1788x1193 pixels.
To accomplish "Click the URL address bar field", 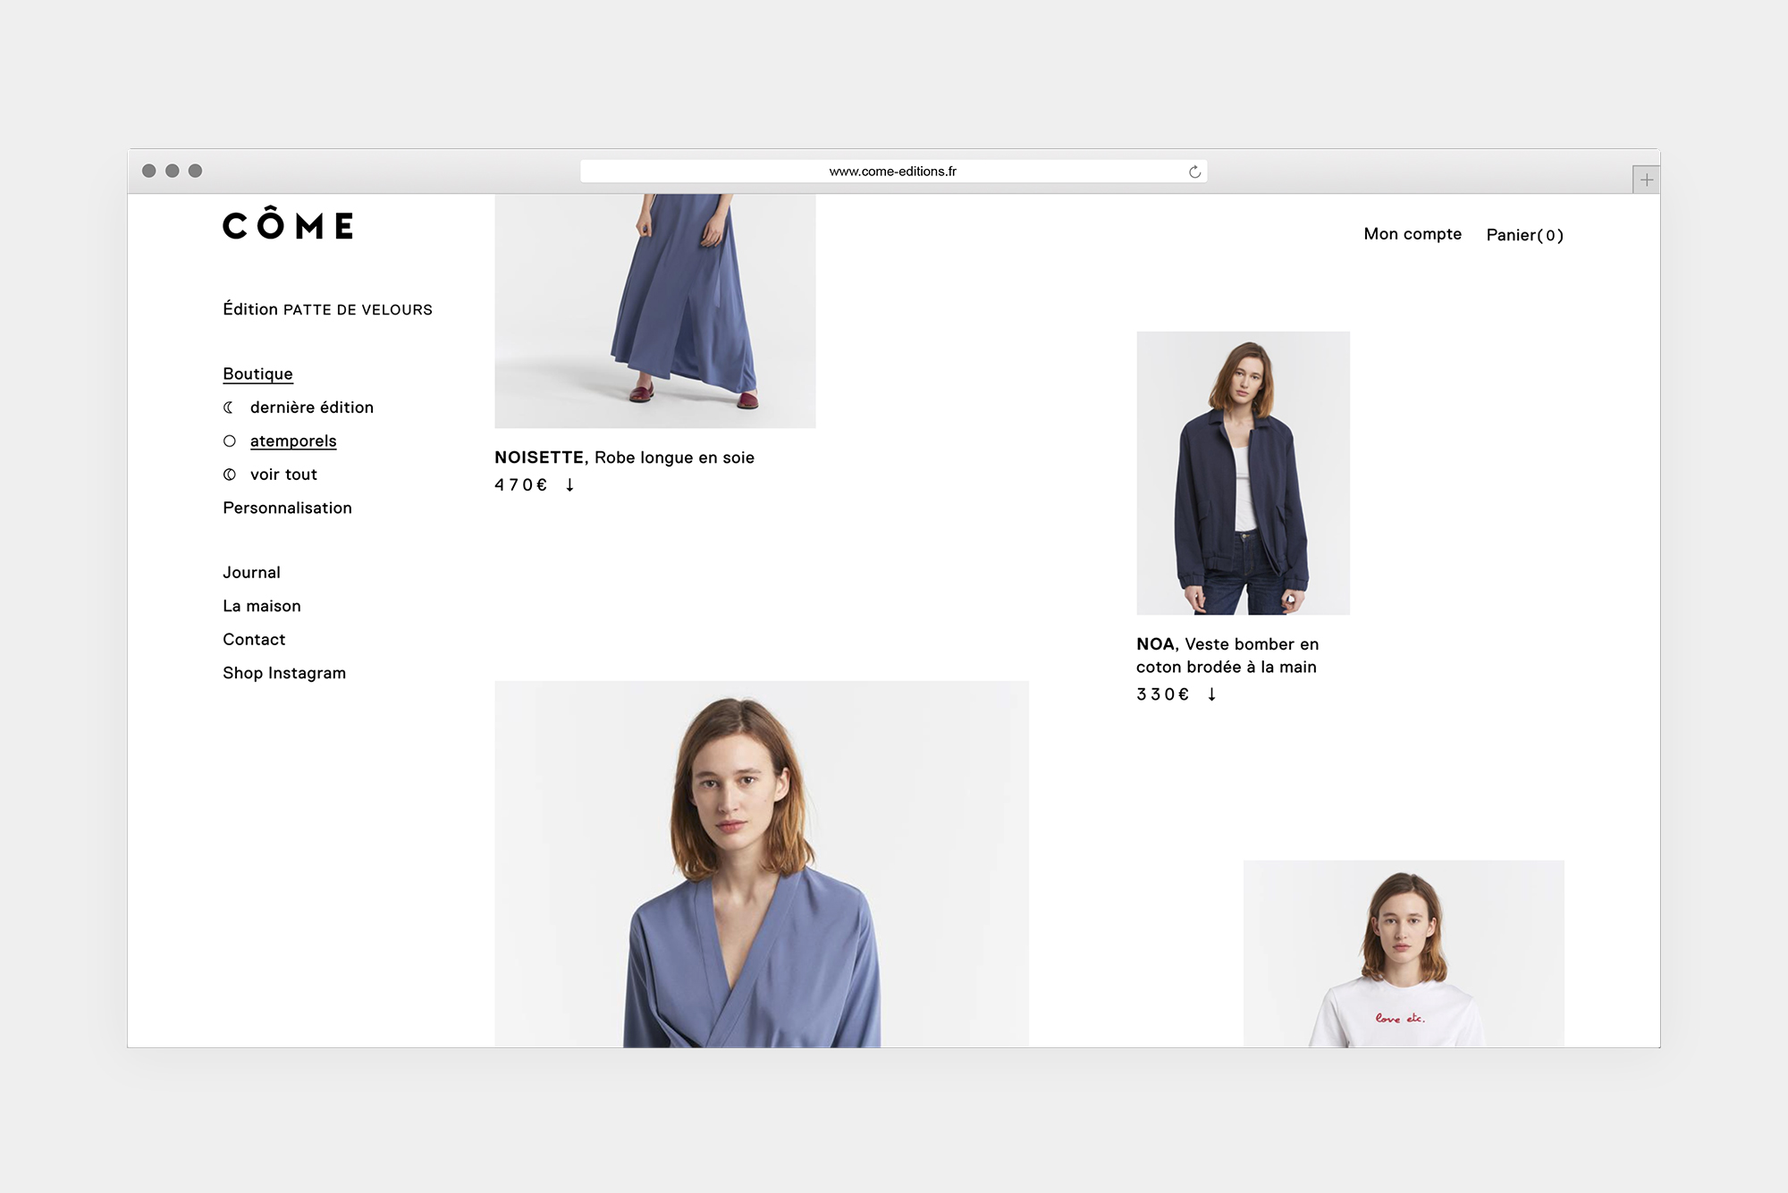I will tap(891, 172).
